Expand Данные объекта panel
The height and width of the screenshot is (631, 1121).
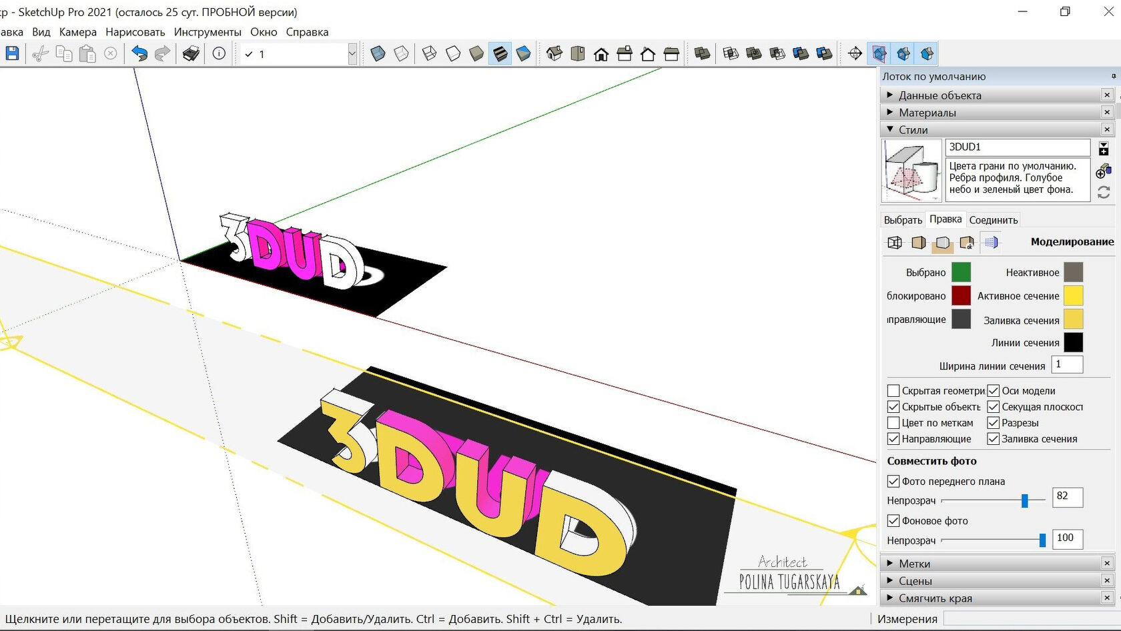coord(997,95)
